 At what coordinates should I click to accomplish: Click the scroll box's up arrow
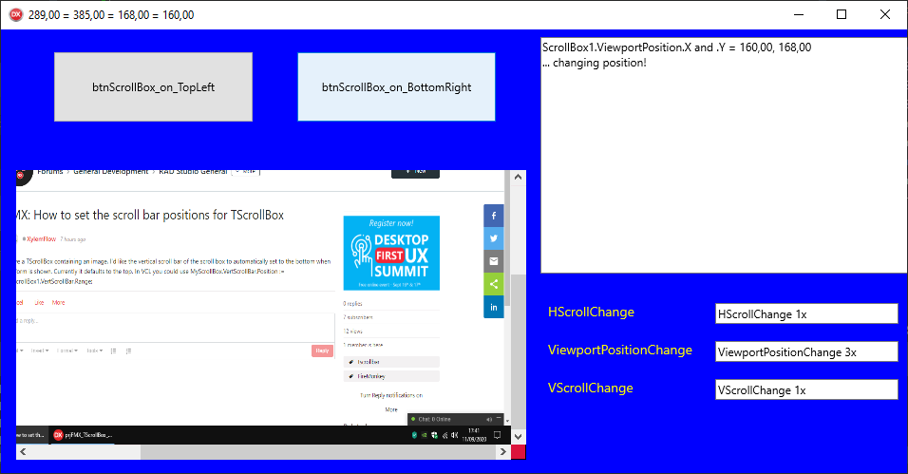pyautogui.click(x=518, y=178)
